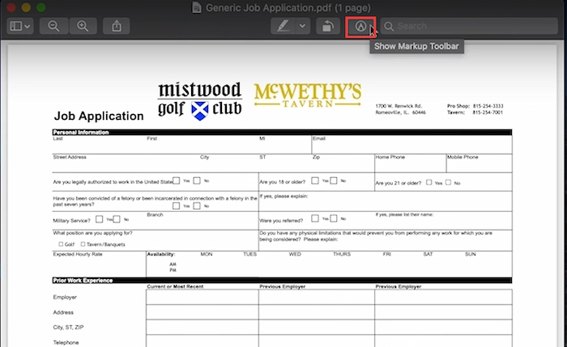The image size is (567, 347).
Task: Check Yes for Military Service
Action: click(x=99, y=219)
